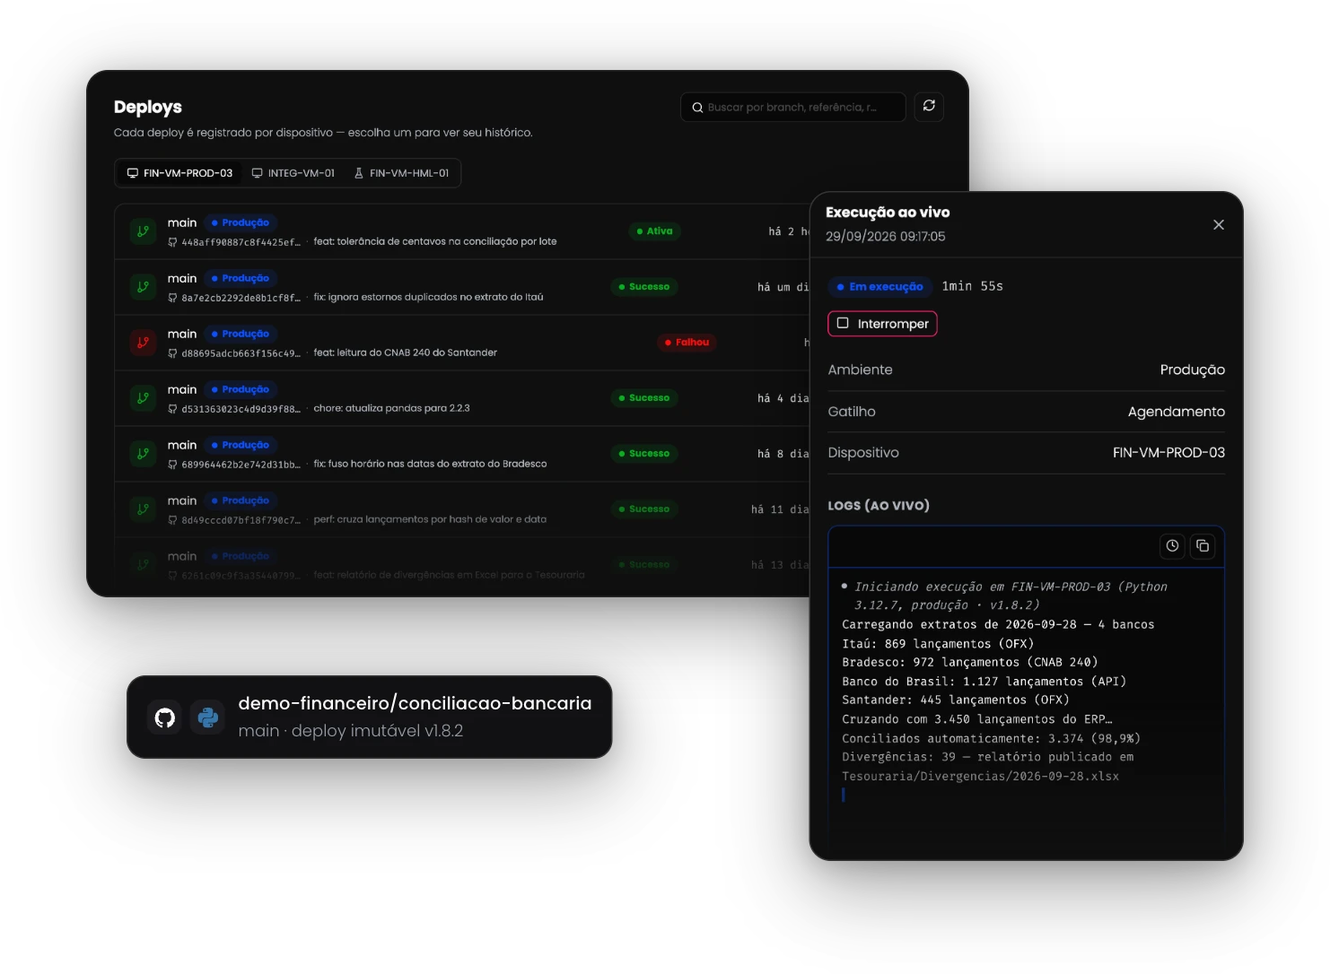Click the Python icon in repository card
The width and height of the screenshot is (1330, 974).
tap(207, 717)
